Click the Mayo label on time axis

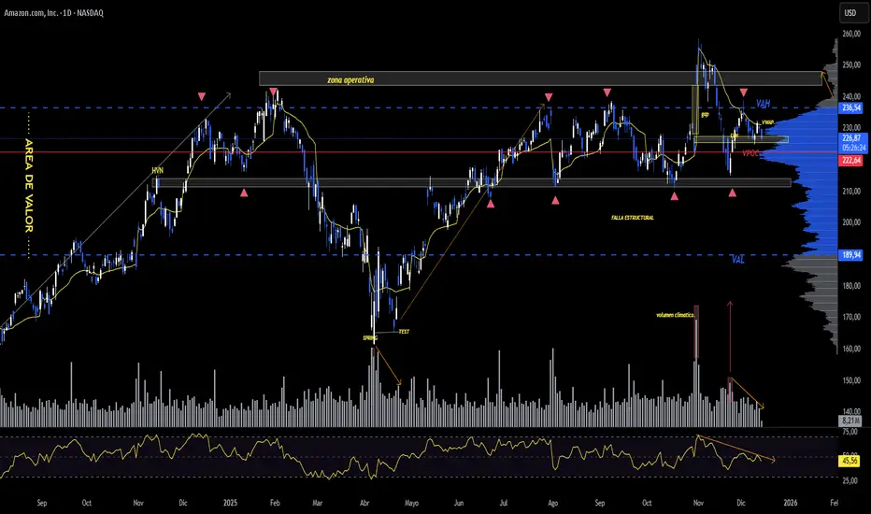point(411,503)
